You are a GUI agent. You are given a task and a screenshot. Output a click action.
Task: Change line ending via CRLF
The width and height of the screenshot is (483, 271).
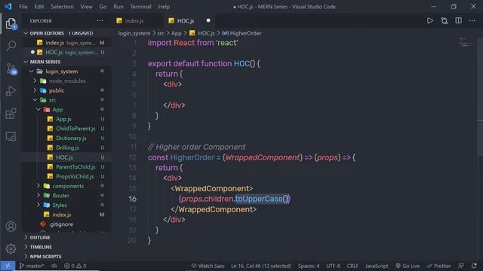coord(352,266)
